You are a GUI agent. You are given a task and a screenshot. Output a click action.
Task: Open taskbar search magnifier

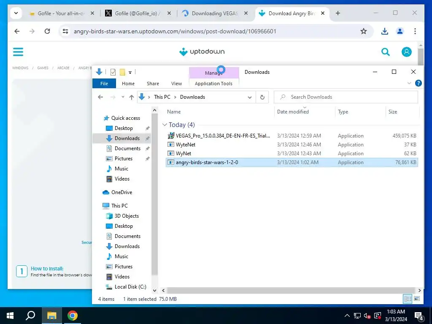pyautogui.click(x=30, y=316)
